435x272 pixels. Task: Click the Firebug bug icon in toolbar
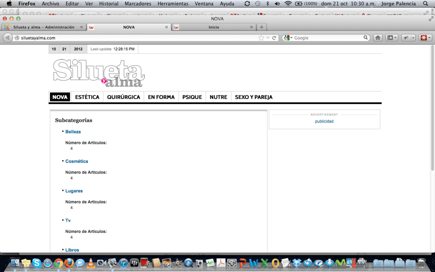coord(406,38)
